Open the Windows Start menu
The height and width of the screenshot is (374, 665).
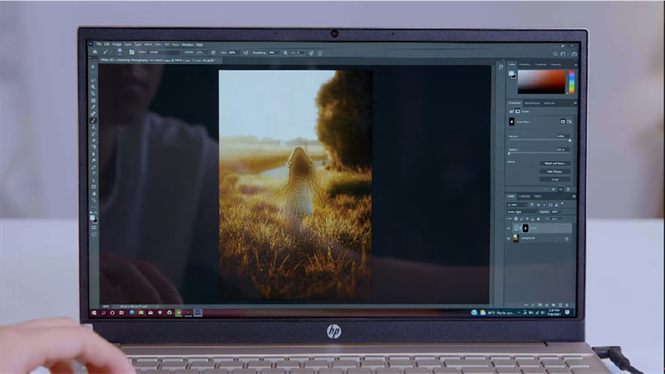[x=94, y=313]
